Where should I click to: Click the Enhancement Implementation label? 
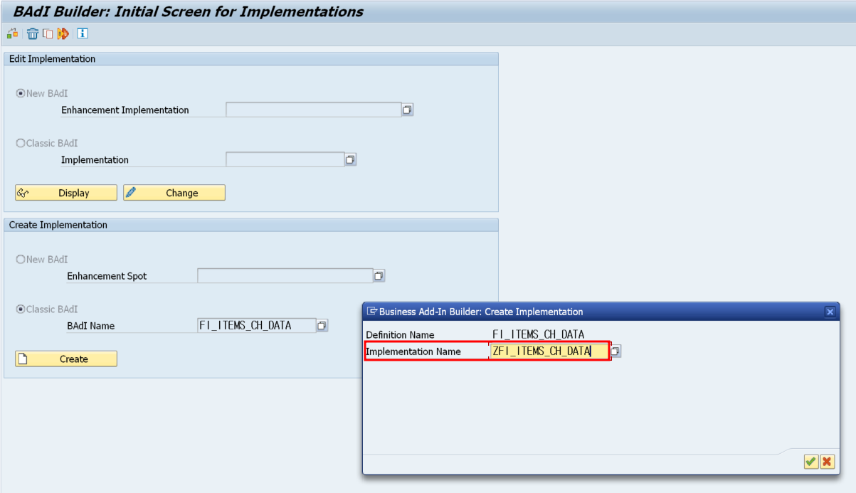125,110
